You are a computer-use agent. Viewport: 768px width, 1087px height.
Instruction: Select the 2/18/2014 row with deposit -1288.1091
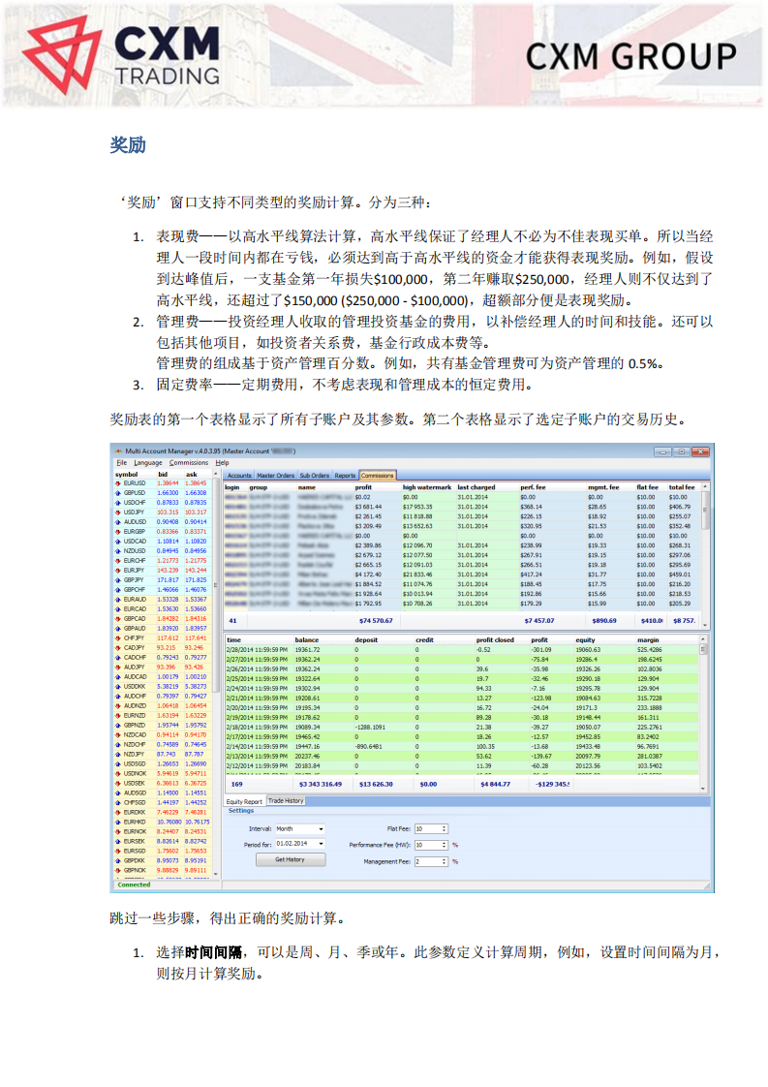[x=462, y=728]
